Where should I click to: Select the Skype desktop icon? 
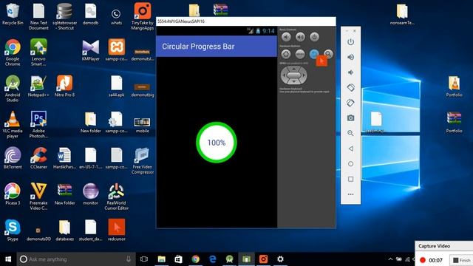[13, 230]
